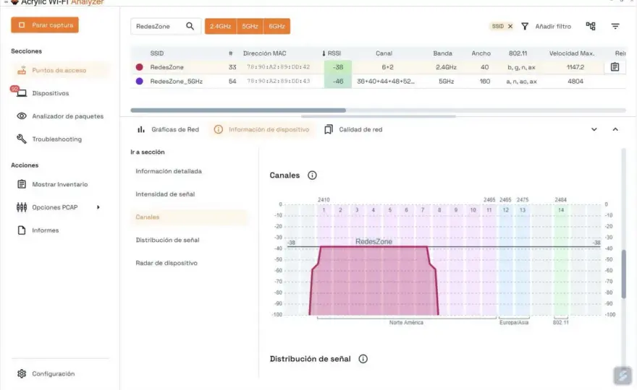Screen dimensions: 637x390
Task: Click the Informes document icon
Action: pos(22,230)
